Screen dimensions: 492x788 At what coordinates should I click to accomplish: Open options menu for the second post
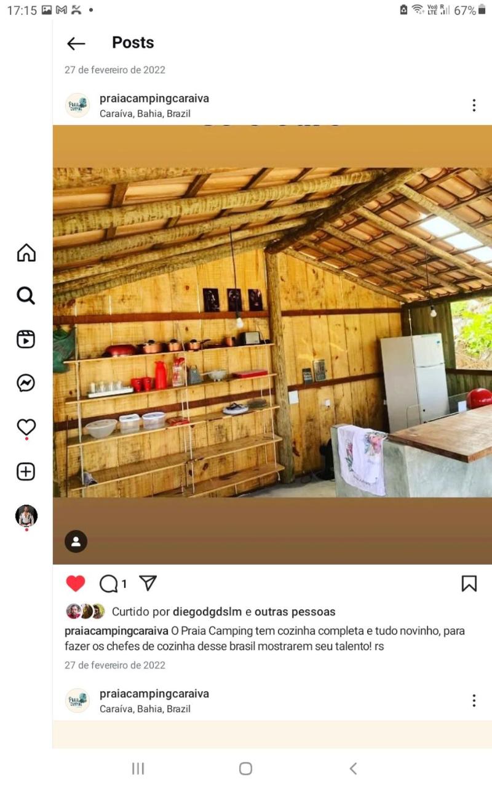point(474,701)
